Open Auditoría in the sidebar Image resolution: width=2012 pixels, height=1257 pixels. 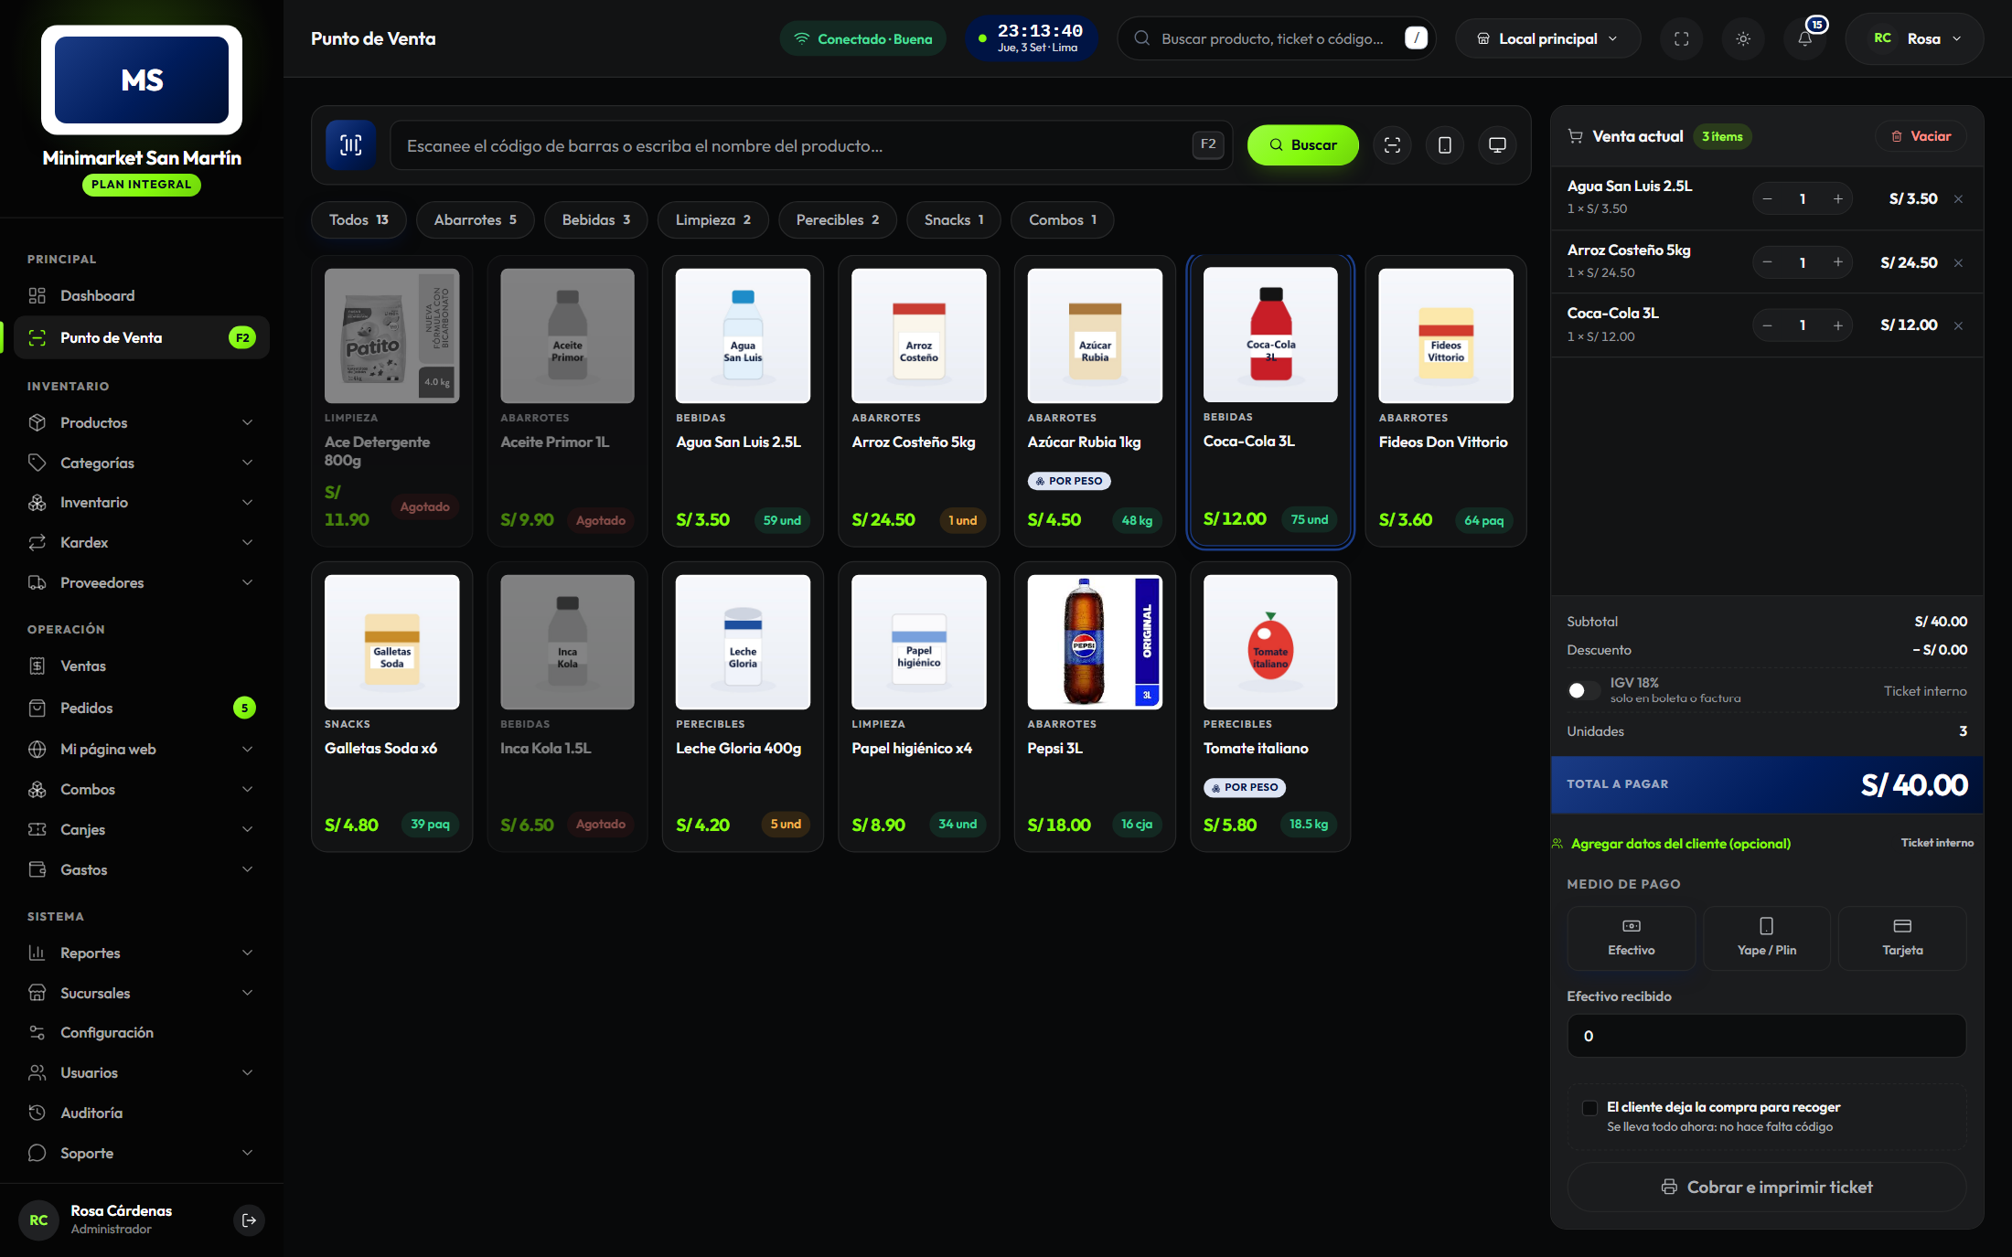(142, 1113)
